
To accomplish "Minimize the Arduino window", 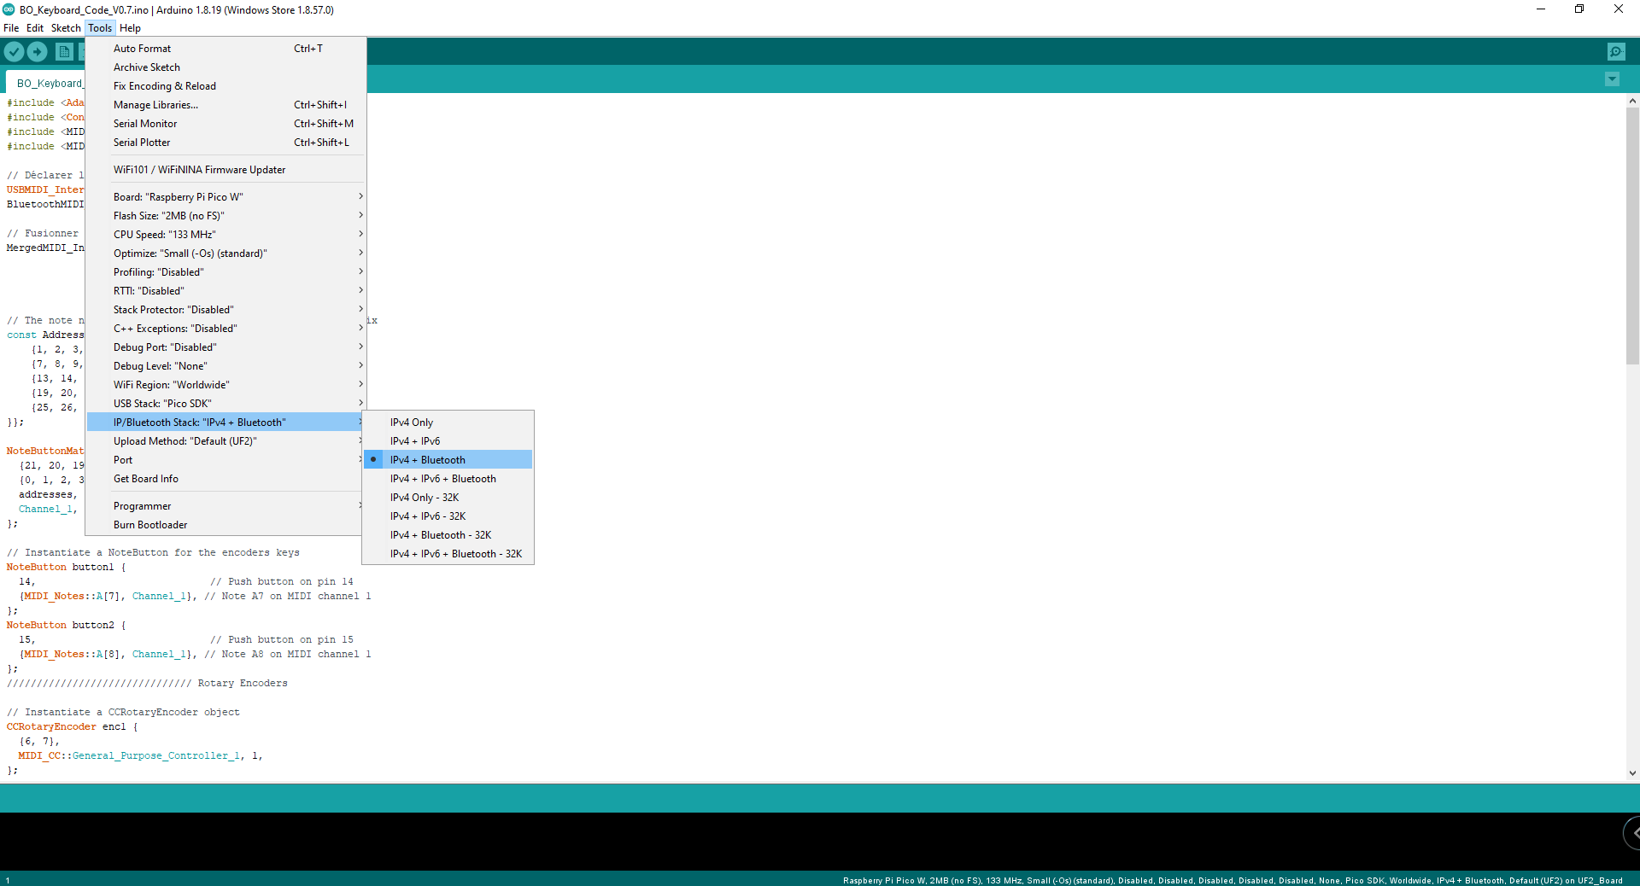I will (1541, 9).
